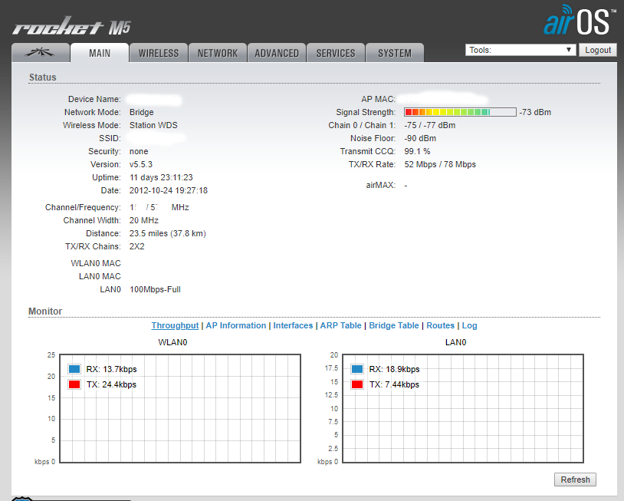Click WLAN0 blue RX legend swatch
This screenshot has height=501, width=624.
pos(74,369)
